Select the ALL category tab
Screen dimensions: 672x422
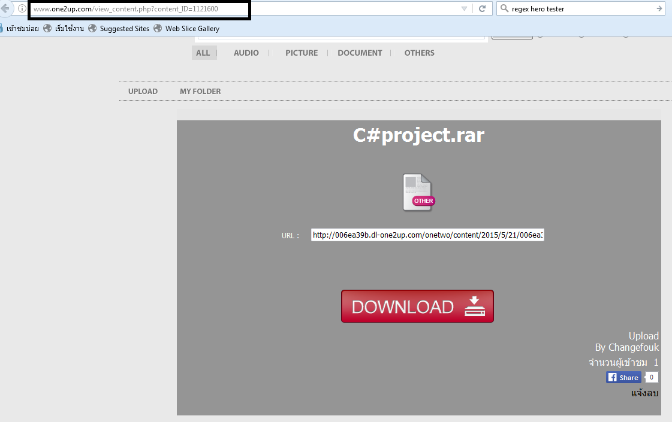(x=203, y=53)
